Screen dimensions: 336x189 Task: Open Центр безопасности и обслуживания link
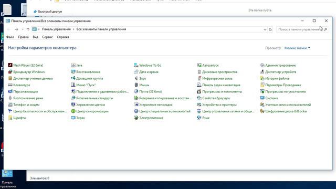coord(40,111)
